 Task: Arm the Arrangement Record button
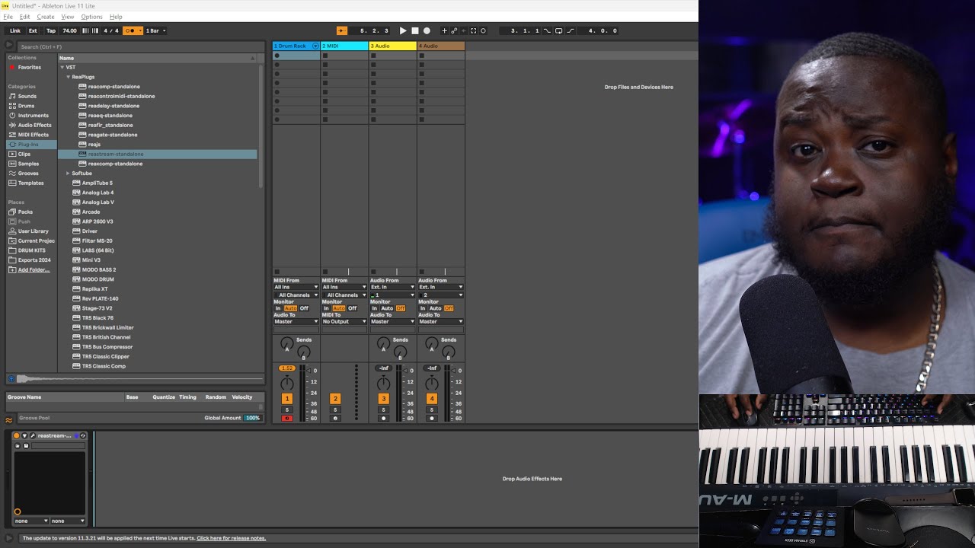427,31
